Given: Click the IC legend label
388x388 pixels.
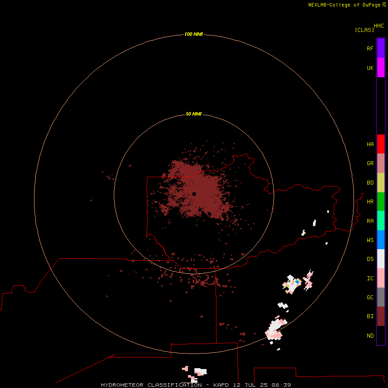Looking at the screenshot, I should pyautogui.click(x=370, y=278).
